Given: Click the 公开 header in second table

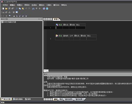Looking at the screenshot, I should [x=71, y=36].
